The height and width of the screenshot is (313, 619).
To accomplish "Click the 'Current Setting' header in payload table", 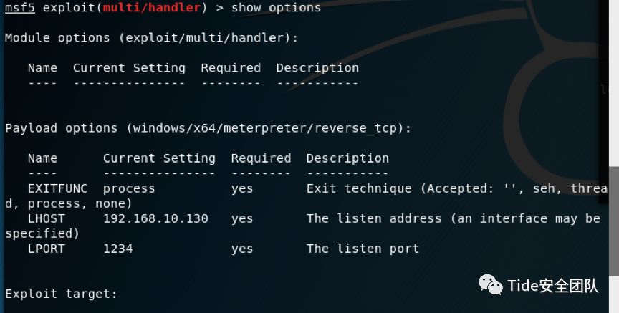I will coord(159,159).
